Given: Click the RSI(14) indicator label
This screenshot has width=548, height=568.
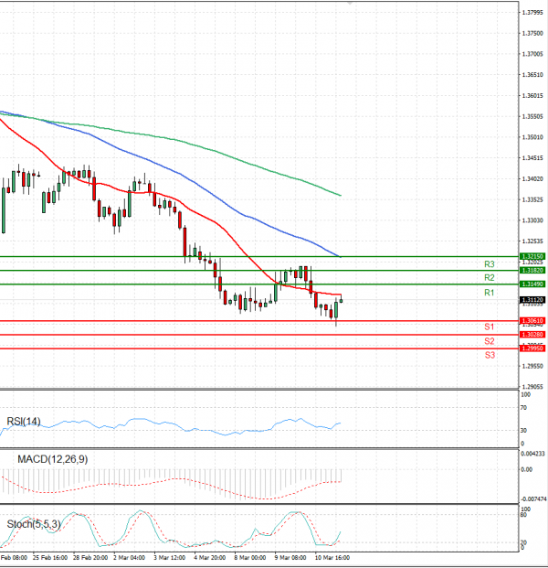Looking at the screenshot, I should pyautogui.click(x=24, y=422).
